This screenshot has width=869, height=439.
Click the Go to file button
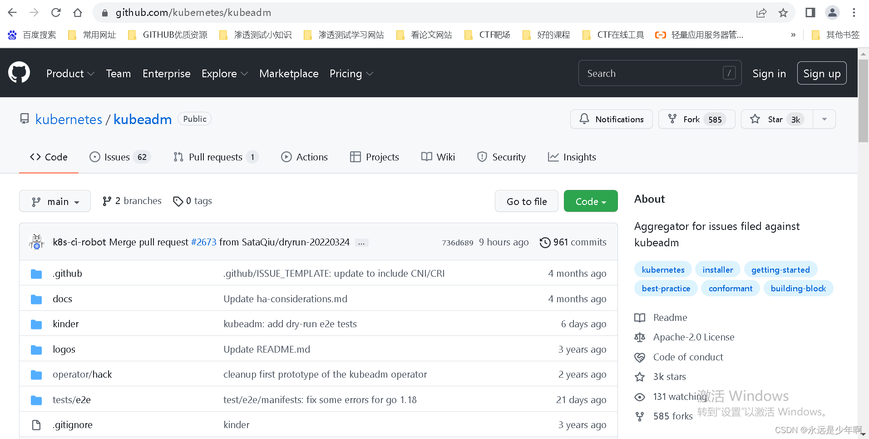(527, 201)
